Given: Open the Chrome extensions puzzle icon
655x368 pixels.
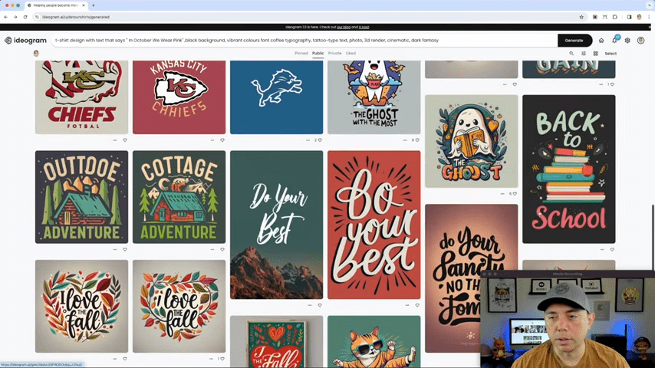Looking at the screenshot, I should pyautogui.click(x=615, y=17).
